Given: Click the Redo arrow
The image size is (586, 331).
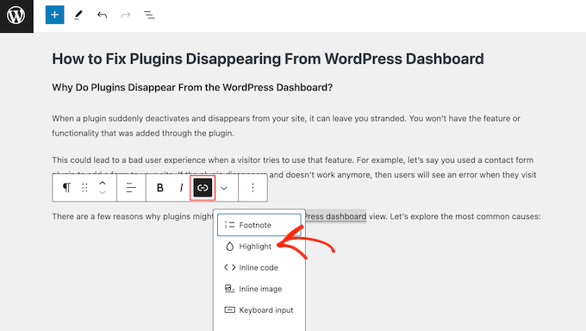Looking at the screenshot, I should (x=126, y=15).
